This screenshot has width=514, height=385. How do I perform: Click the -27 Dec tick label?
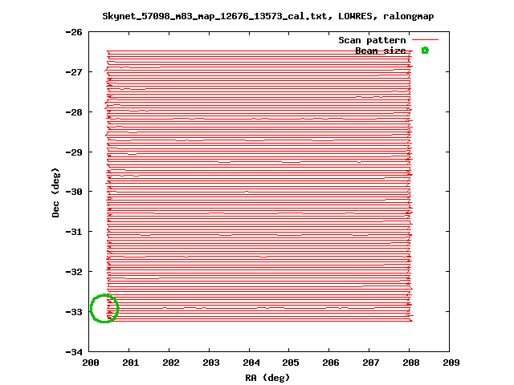click(x=74, y=72)
